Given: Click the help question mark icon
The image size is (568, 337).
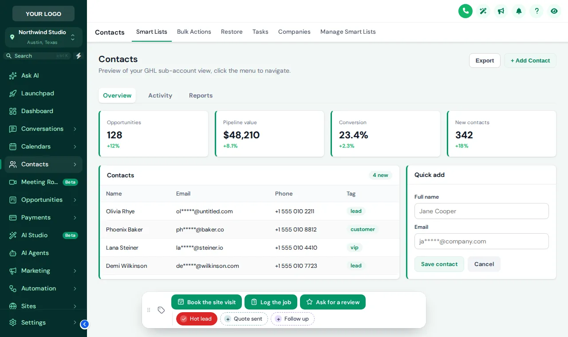Looking at the screenshot, I should click(536, 11).
